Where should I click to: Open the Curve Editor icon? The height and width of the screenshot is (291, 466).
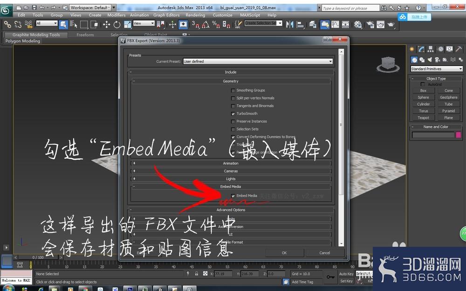click(335, 24)
